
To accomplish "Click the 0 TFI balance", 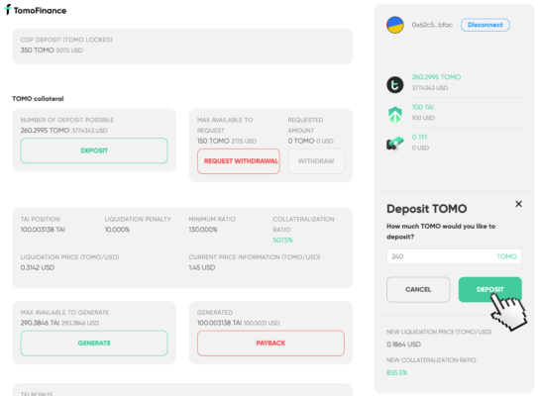I will [419, 138].
